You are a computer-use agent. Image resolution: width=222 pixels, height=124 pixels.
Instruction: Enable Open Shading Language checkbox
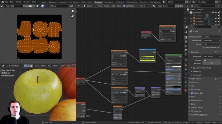coord(204,48)
